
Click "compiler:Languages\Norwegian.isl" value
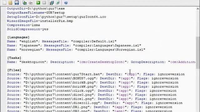click(110, 50)
